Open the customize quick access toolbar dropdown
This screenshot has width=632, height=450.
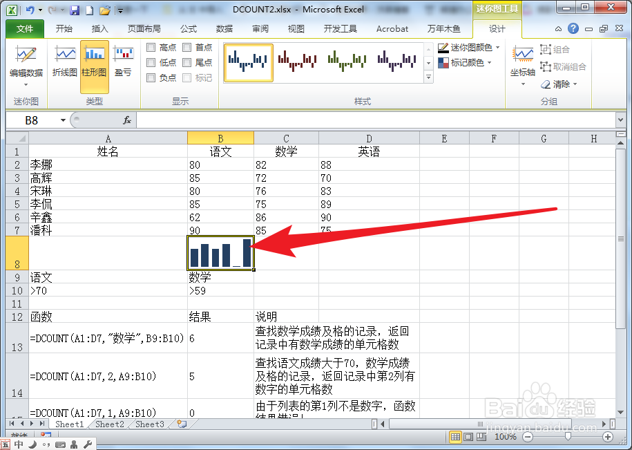click(x=120, y=10)
